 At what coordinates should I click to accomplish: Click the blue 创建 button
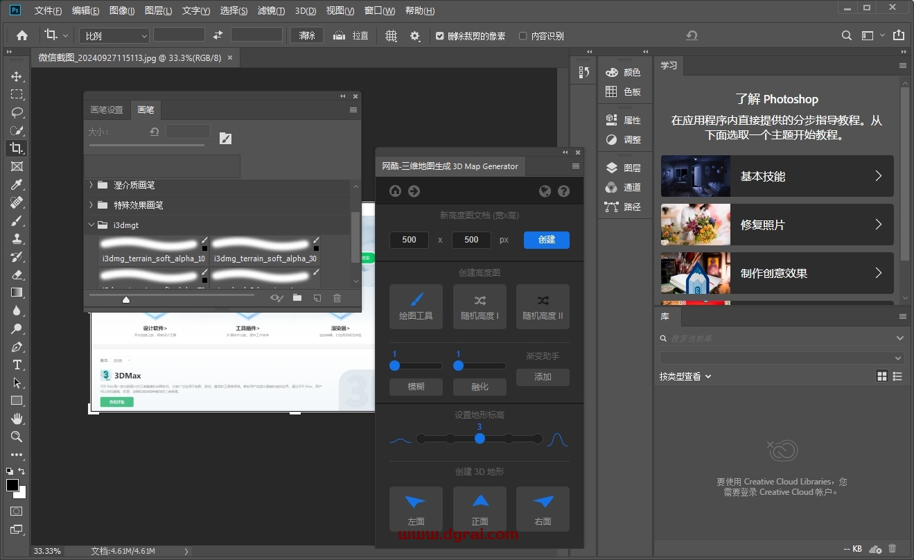click(547, 240)
